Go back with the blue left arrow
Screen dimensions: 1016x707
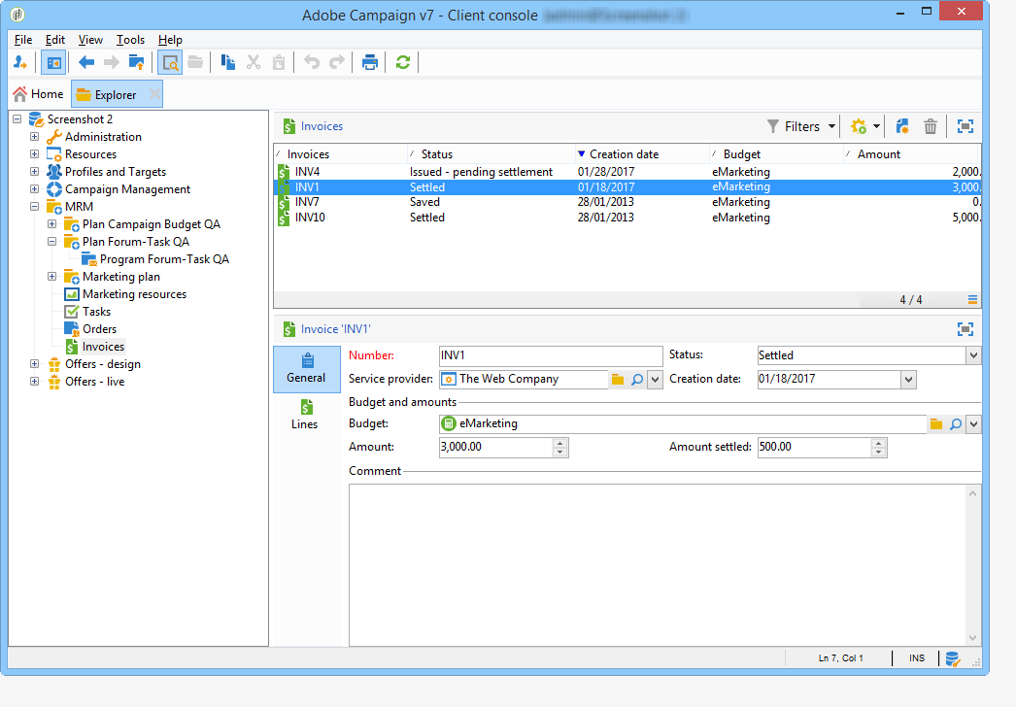[x=86, y=63]
